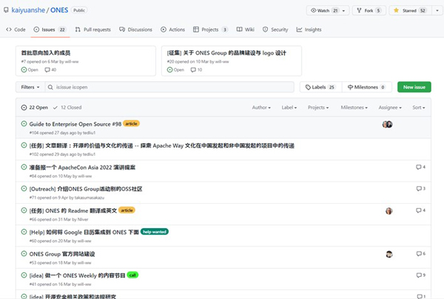Screen dimensions: 444x299
Task: Click the search magnifier icon
Action: click(50, 87)
